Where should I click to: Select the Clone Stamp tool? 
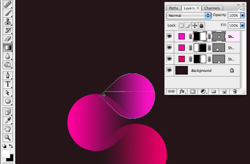point(8,21)
